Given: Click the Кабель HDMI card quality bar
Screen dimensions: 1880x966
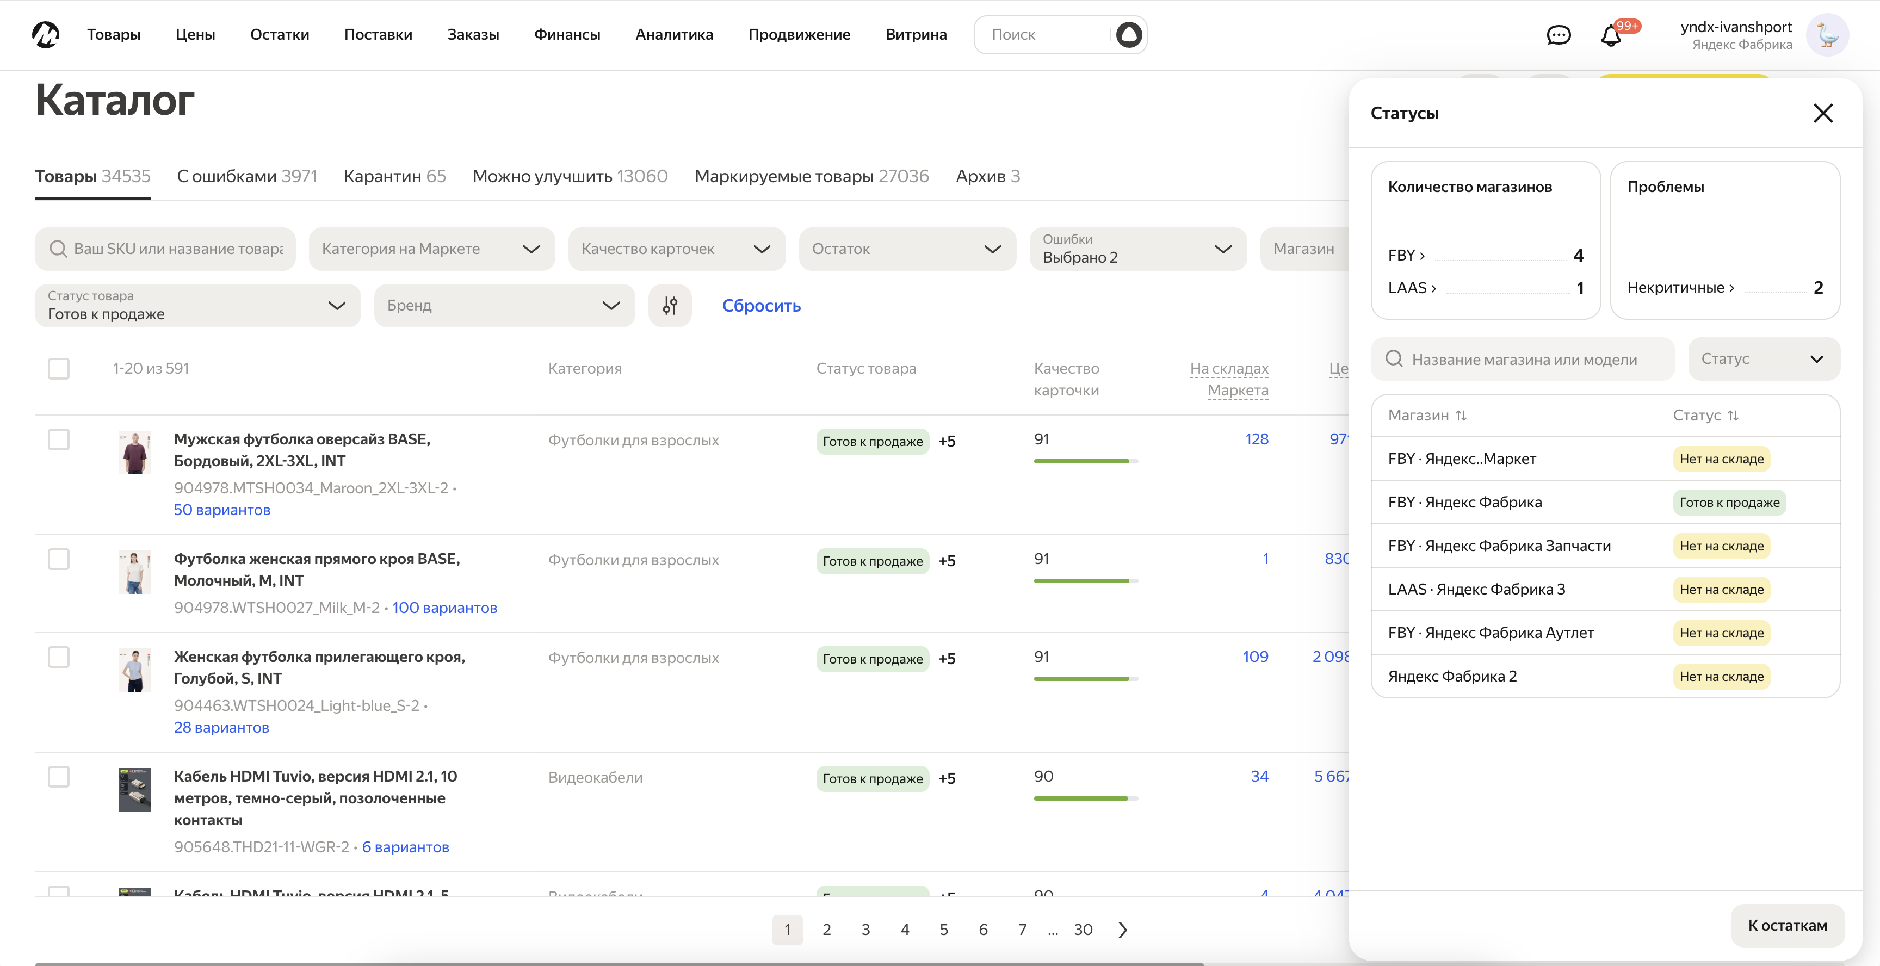Looking at the screenshot, I should tap(1085, 798).
